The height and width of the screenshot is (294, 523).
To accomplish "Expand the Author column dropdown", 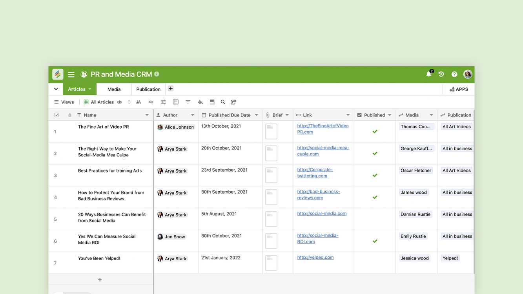I will (193, 115).
